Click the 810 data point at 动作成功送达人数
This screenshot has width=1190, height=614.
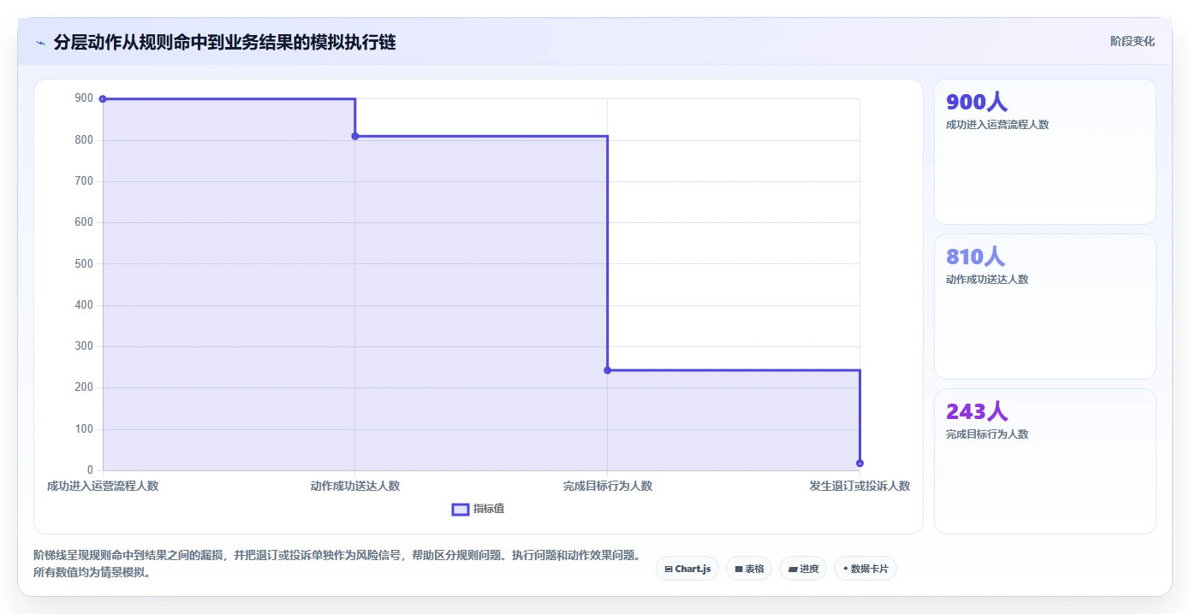(355, 136)
